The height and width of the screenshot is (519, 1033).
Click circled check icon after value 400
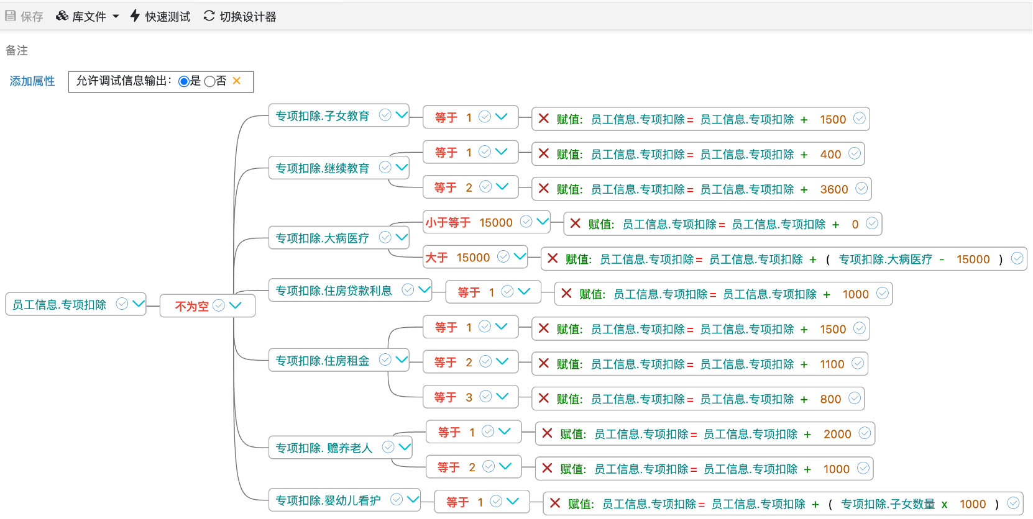click(855, 153)
